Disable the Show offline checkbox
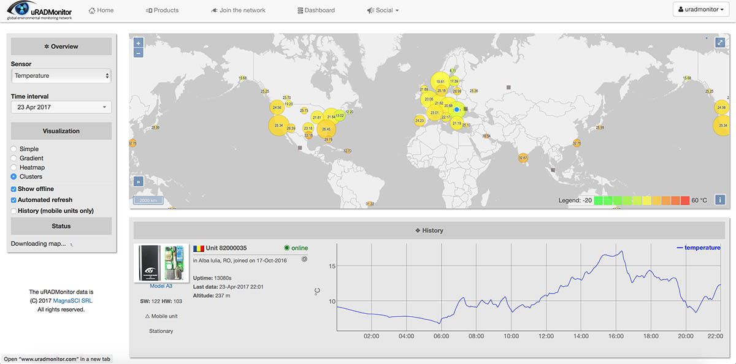736x364 pixels. [x=13, y=189]
